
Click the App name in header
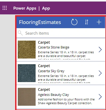[46, 8]
